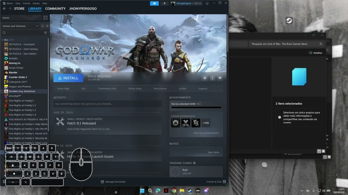
Task: Click the Steam icon on the taskbar
Action: (x=190, y=191)
